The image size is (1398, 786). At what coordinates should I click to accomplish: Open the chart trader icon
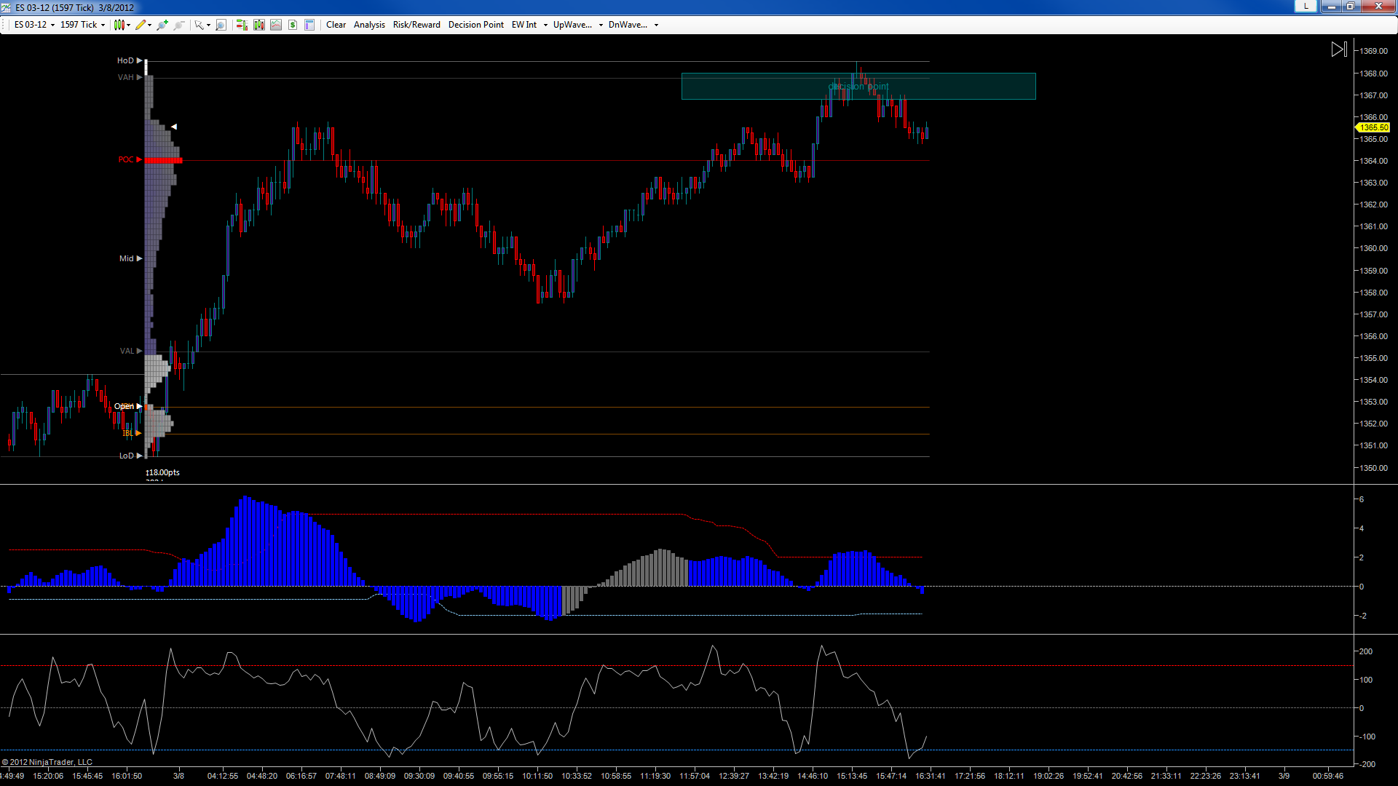pos(242,25)
